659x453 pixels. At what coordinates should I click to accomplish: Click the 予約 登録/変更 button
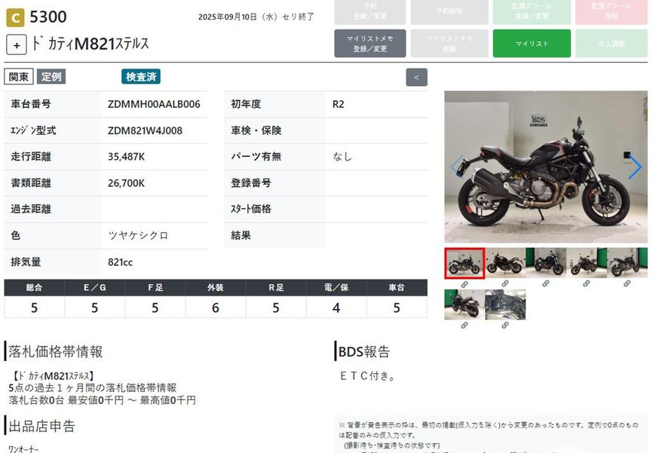tap(369, 11)
